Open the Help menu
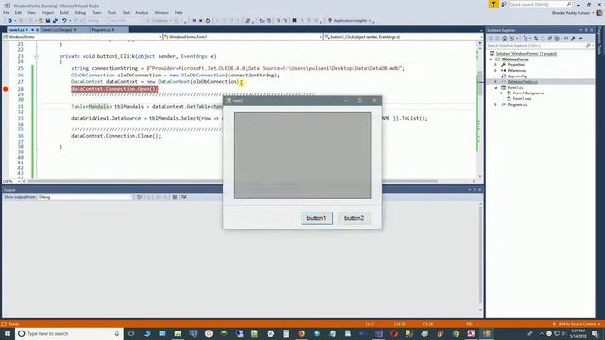 (179, 12)
